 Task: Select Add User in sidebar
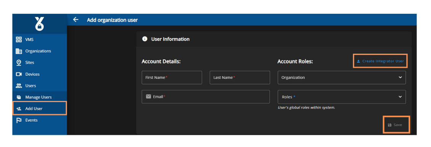(x=40, y=109)
